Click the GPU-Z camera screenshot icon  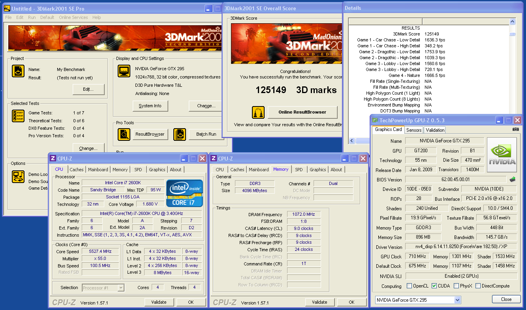point(515,129)
